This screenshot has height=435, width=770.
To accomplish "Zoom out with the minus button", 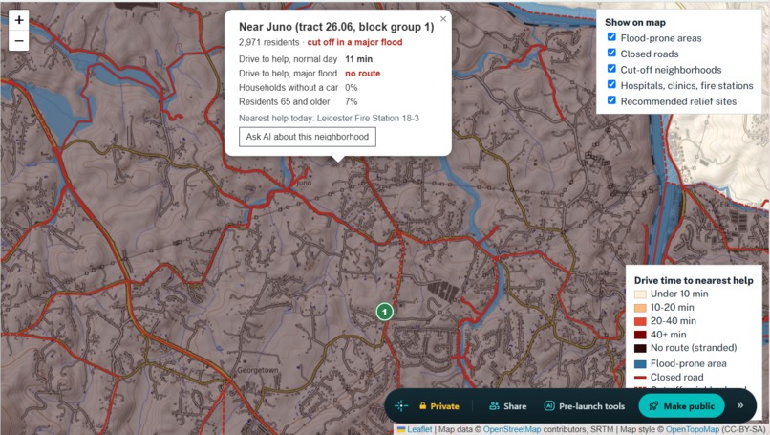I will coord(19,41).
